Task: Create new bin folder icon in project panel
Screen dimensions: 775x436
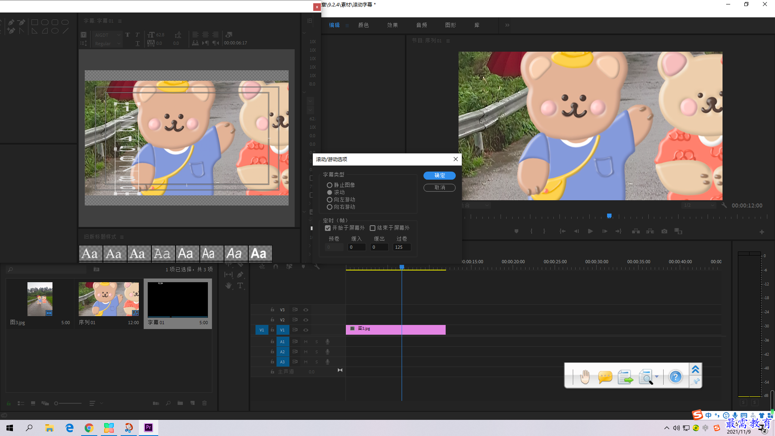Action: pos(180,403)
